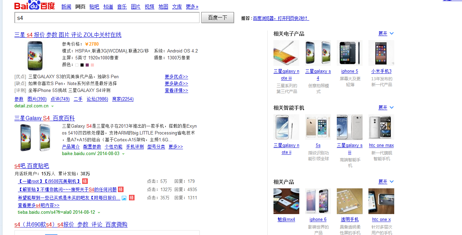The height and width of the screenshot is (235, 462).
Task: Open the Samsung S4 phone image in ZOL result
Action: point(35,56)
